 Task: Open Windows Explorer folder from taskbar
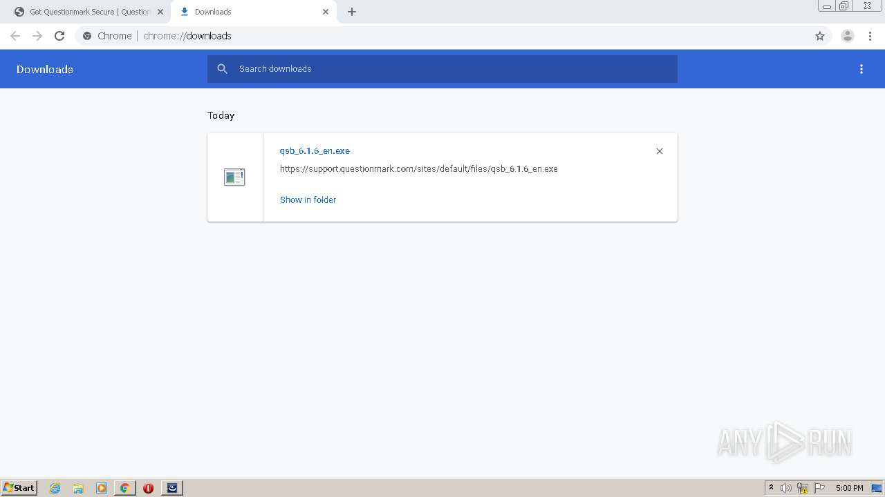(78, 488)
